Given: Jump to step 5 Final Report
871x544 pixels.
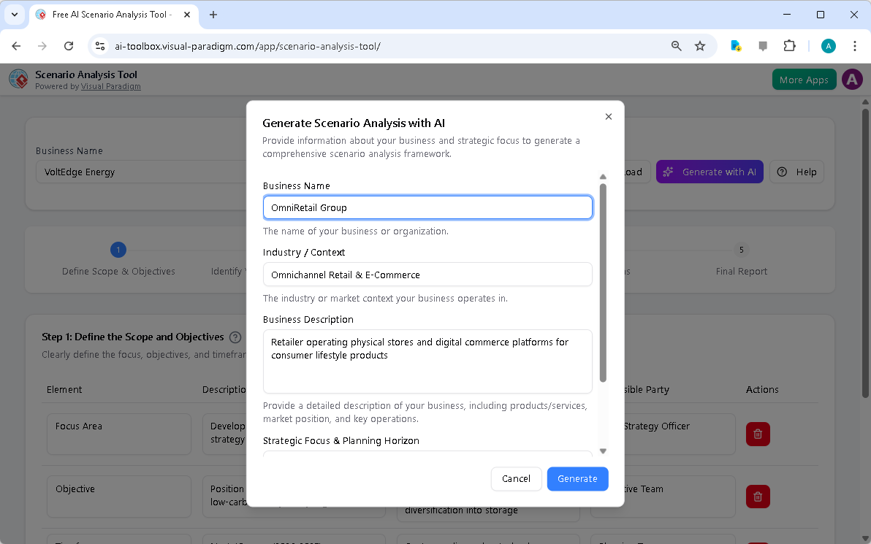Looking at the screenshot, I should (741, 250).
